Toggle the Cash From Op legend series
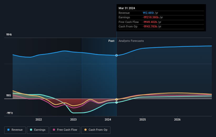 click(96, 130)
